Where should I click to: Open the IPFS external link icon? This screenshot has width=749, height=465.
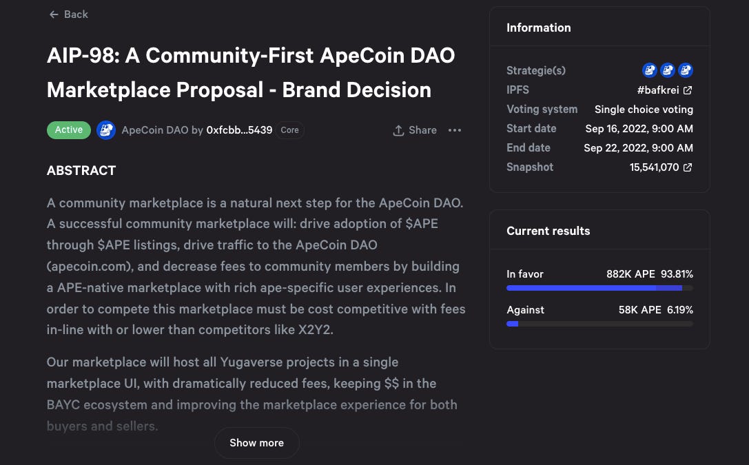tap(688, 90)
